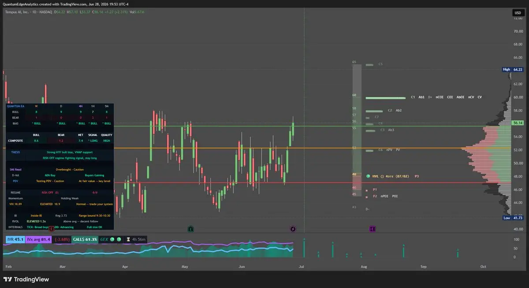Click the COMPOSITE row label
The height and width of the screenshot is (288, 529).
[15, 141]
